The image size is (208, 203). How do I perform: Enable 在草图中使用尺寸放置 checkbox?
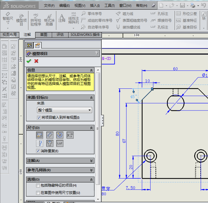(x=38, y=192)
